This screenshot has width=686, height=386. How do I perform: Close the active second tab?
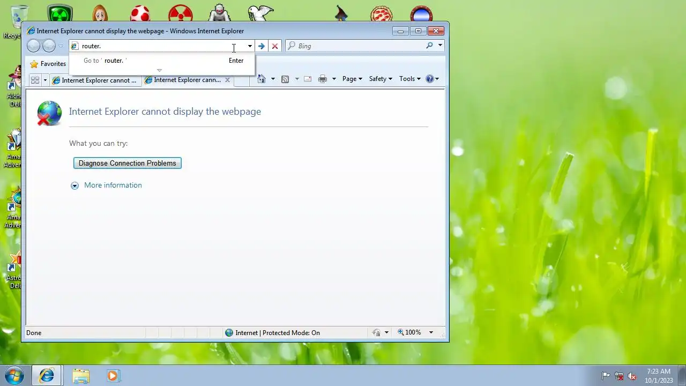pyautogui.click(x=227, y=80)
